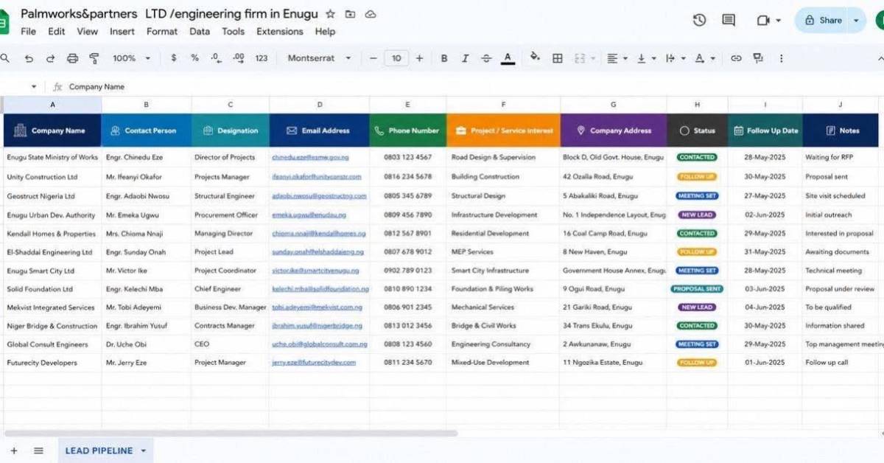Open version history clock icon
This screenshot has height=463, width=884.
click(699, 20)
